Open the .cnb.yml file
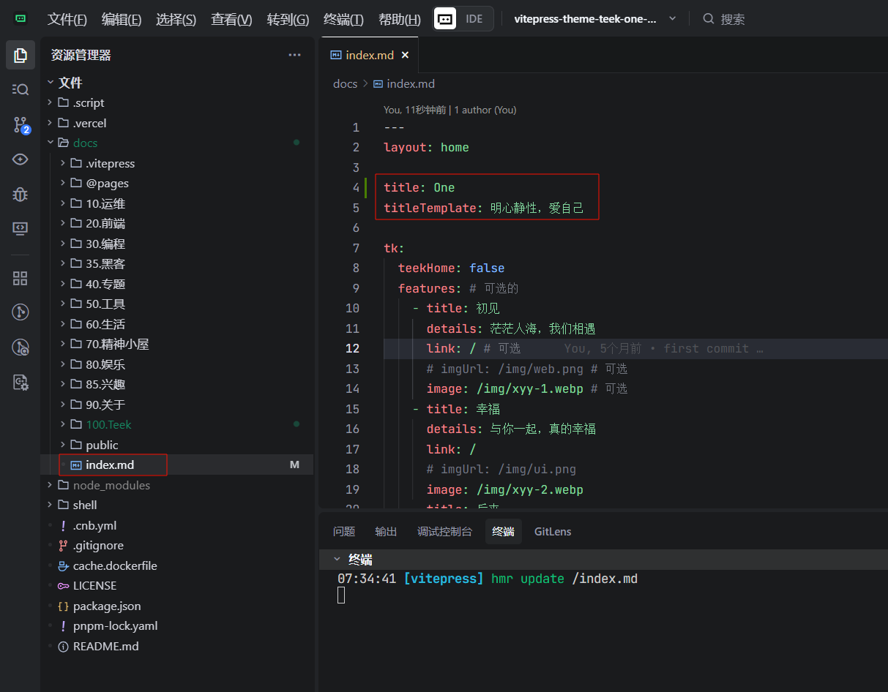 click(x=177, y=525)
